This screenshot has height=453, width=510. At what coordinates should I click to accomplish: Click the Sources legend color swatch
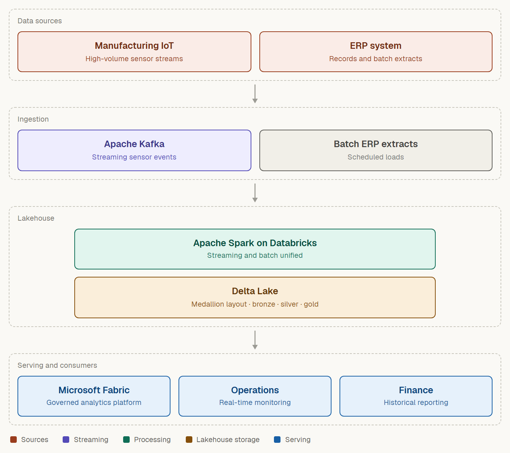(x=13, y=440)
